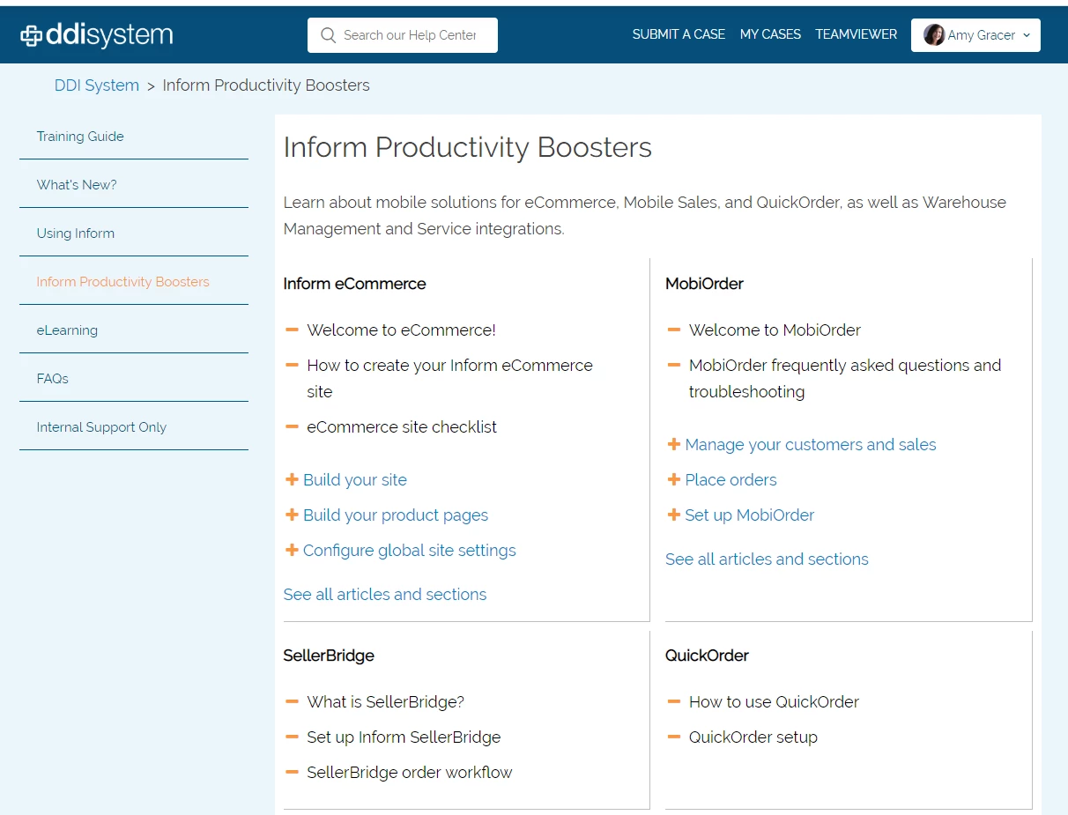Image resolution: width=1068 pixels, height=815 pixels.
Task: Click minus icon beside Welcome to MobiOrder
Action: point(674,330)
